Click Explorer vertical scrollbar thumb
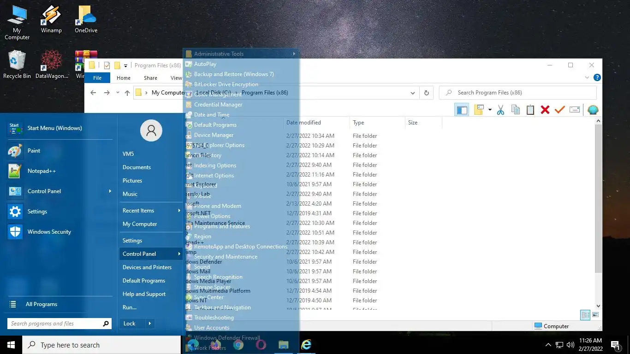630x354 pixels. coord(598,198)
